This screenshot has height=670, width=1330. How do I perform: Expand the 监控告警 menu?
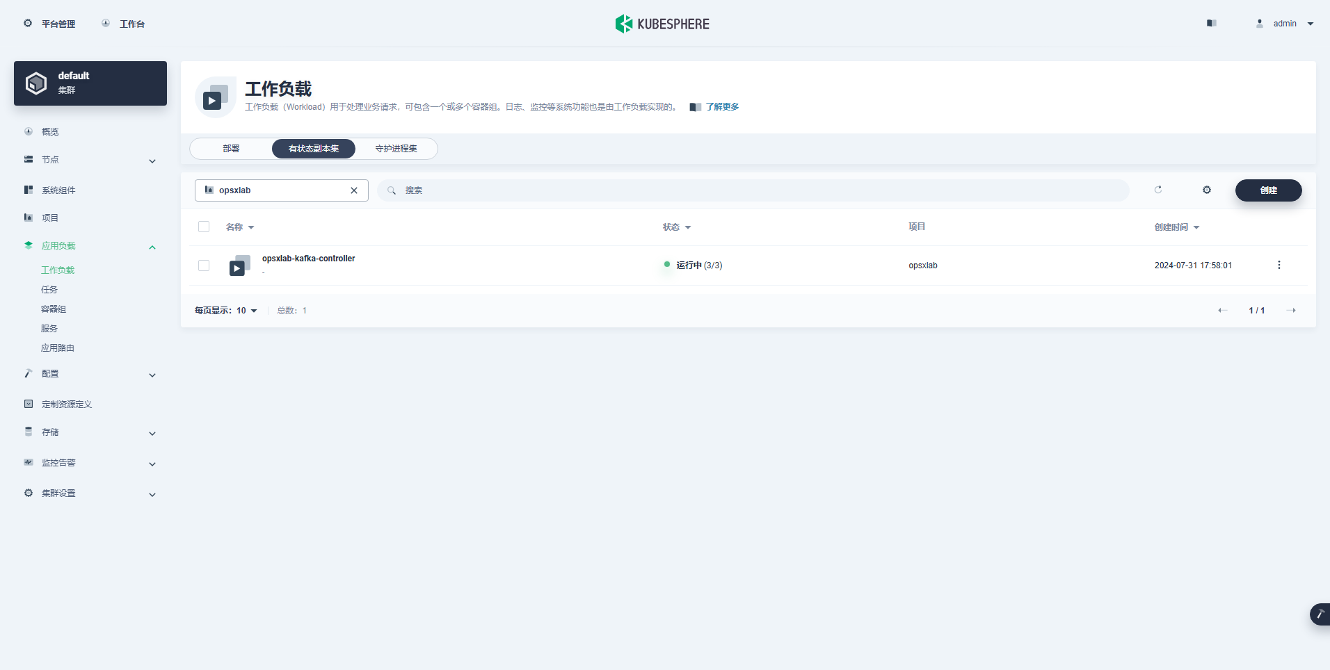(90, 463)
